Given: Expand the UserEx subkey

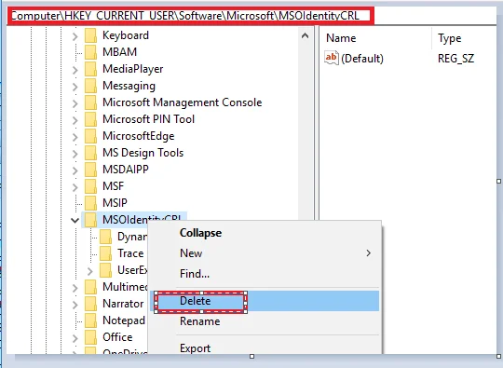Looking at the screenshot, I should click(90, 271).
